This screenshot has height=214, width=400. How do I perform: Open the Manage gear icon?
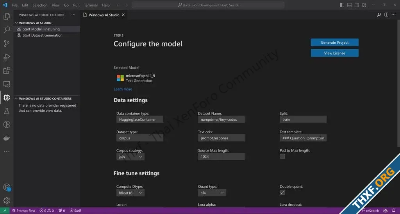(x=7, y=200)
